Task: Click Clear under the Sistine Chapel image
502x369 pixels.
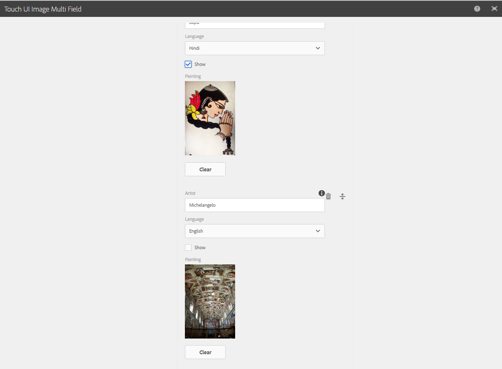Action: 205,352
